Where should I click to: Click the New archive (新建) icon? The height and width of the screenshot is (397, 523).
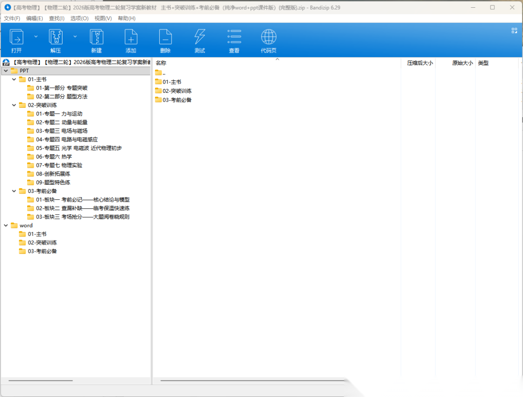pos(96,38)
